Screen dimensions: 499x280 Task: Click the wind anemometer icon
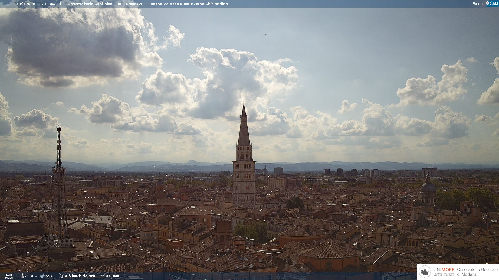pyautogui.click(x=61, y=276)
